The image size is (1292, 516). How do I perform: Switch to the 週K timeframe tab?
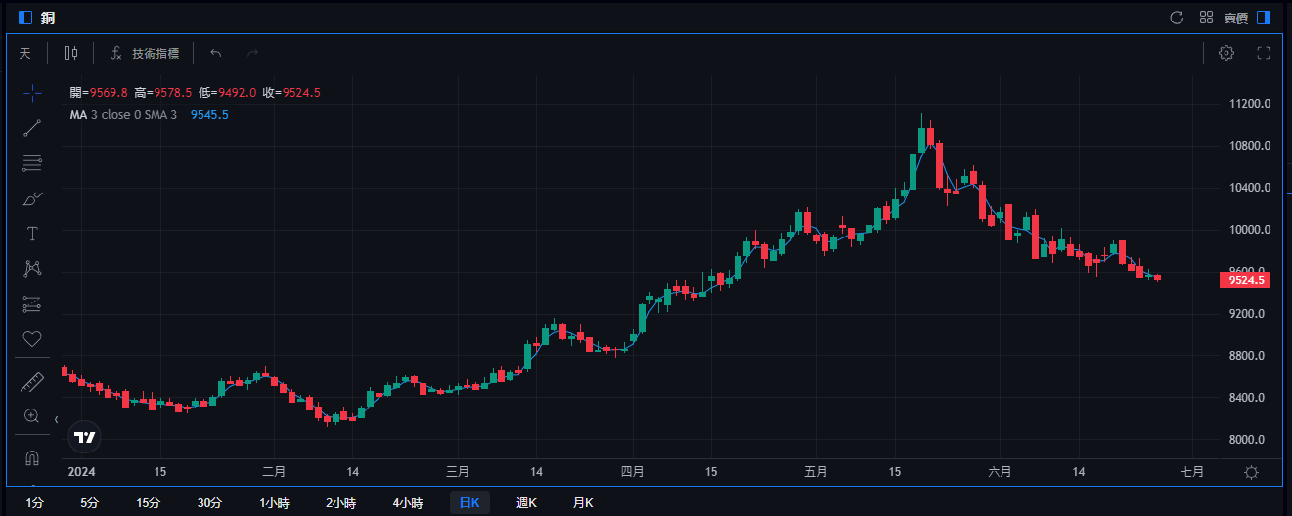tap(527, 503)
